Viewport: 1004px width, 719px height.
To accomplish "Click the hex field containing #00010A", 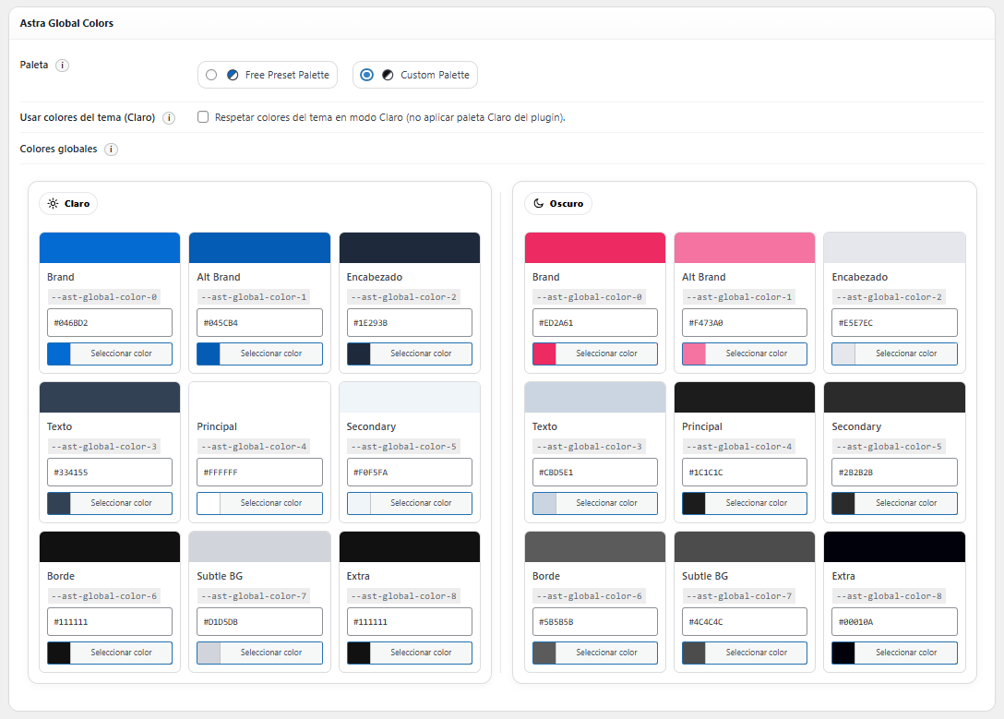I will click(894, 622).
